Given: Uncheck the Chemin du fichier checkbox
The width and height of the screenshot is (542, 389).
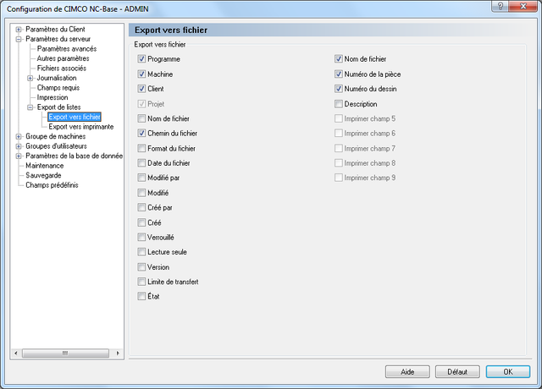Looking at the screenshot, I should click(x=141, y=134).
